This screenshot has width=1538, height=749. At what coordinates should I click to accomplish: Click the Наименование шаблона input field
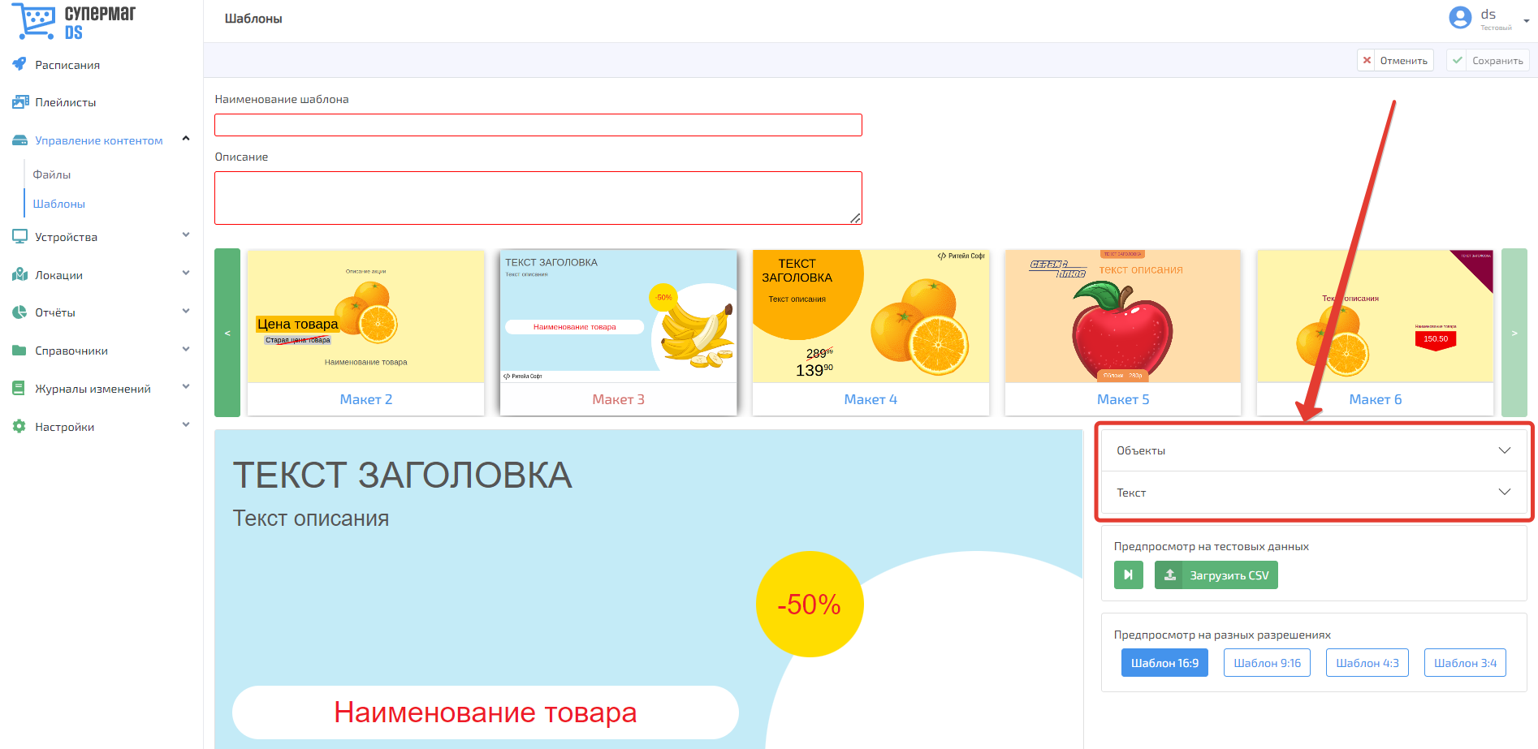click(538, 125)
